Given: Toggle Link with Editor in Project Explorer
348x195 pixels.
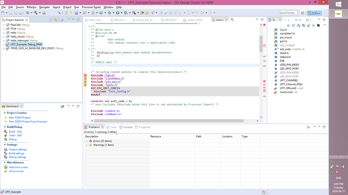Looking at the screenshot, I should (56, 20).
